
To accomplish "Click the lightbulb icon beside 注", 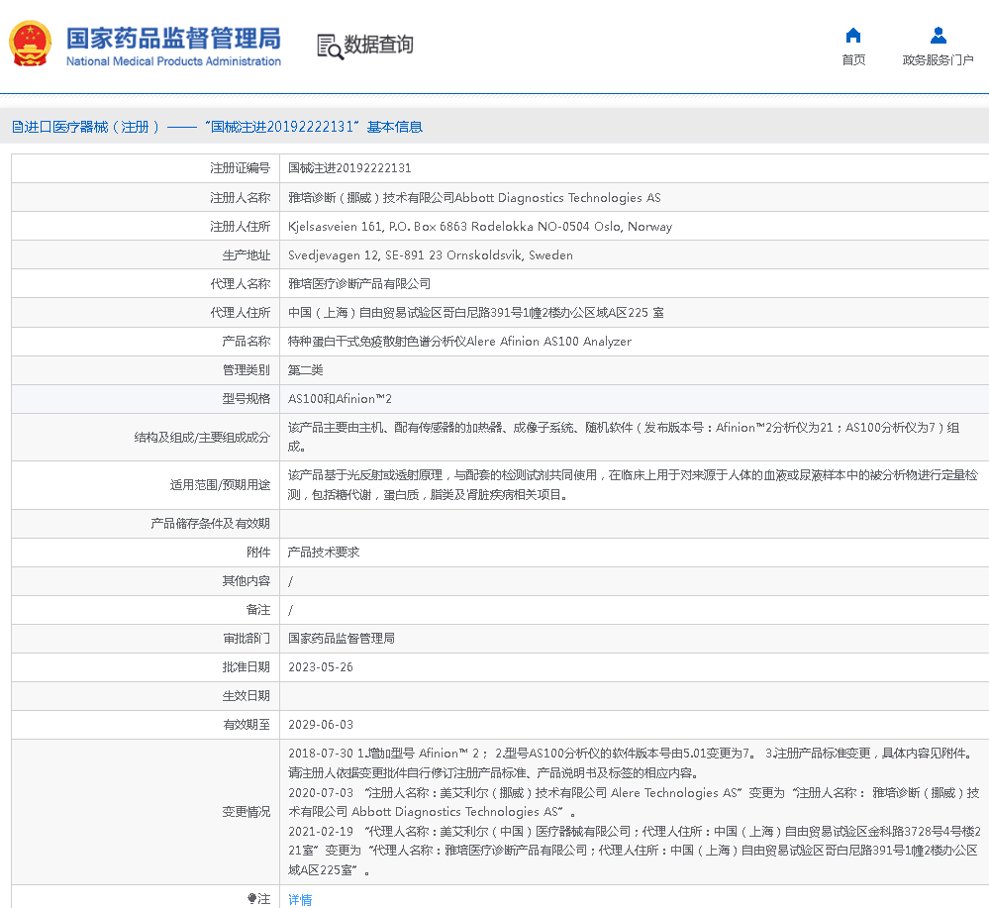I will click(251, 899).
